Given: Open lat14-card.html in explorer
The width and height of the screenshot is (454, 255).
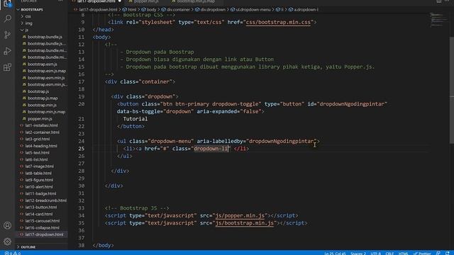Looking at the screenshot, I should pyautogui.click(x=39, y=214).
